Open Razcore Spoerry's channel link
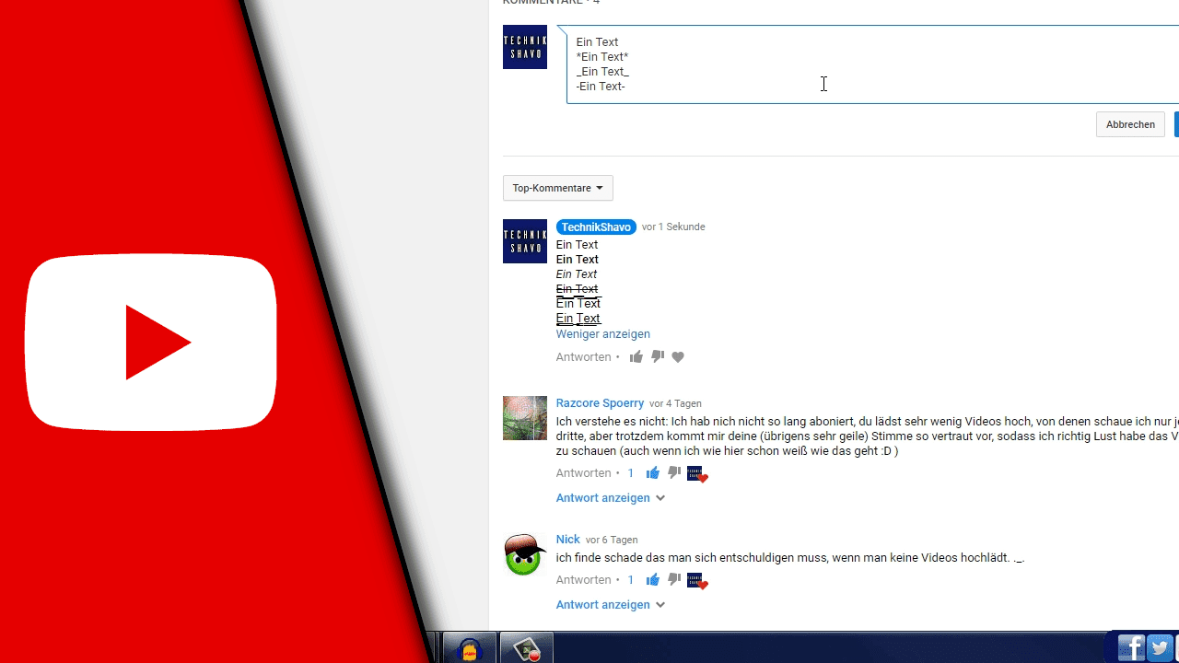 600,403
